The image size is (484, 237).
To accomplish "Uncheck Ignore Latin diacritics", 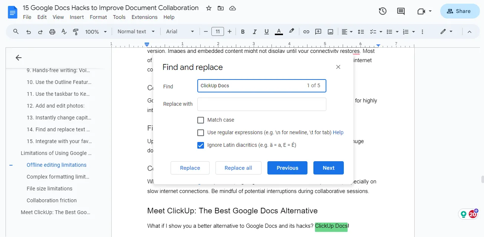I will 201,145.
